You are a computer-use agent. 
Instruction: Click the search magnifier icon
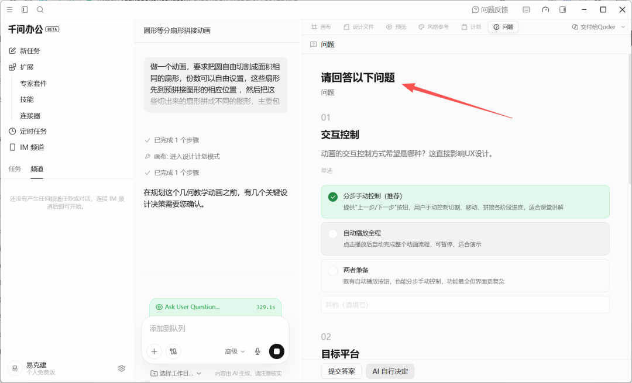coord(40,10)
